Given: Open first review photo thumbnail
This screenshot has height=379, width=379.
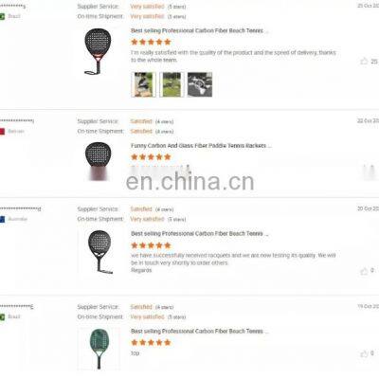Looking at the screenshot, I should (x=143, y=84).
